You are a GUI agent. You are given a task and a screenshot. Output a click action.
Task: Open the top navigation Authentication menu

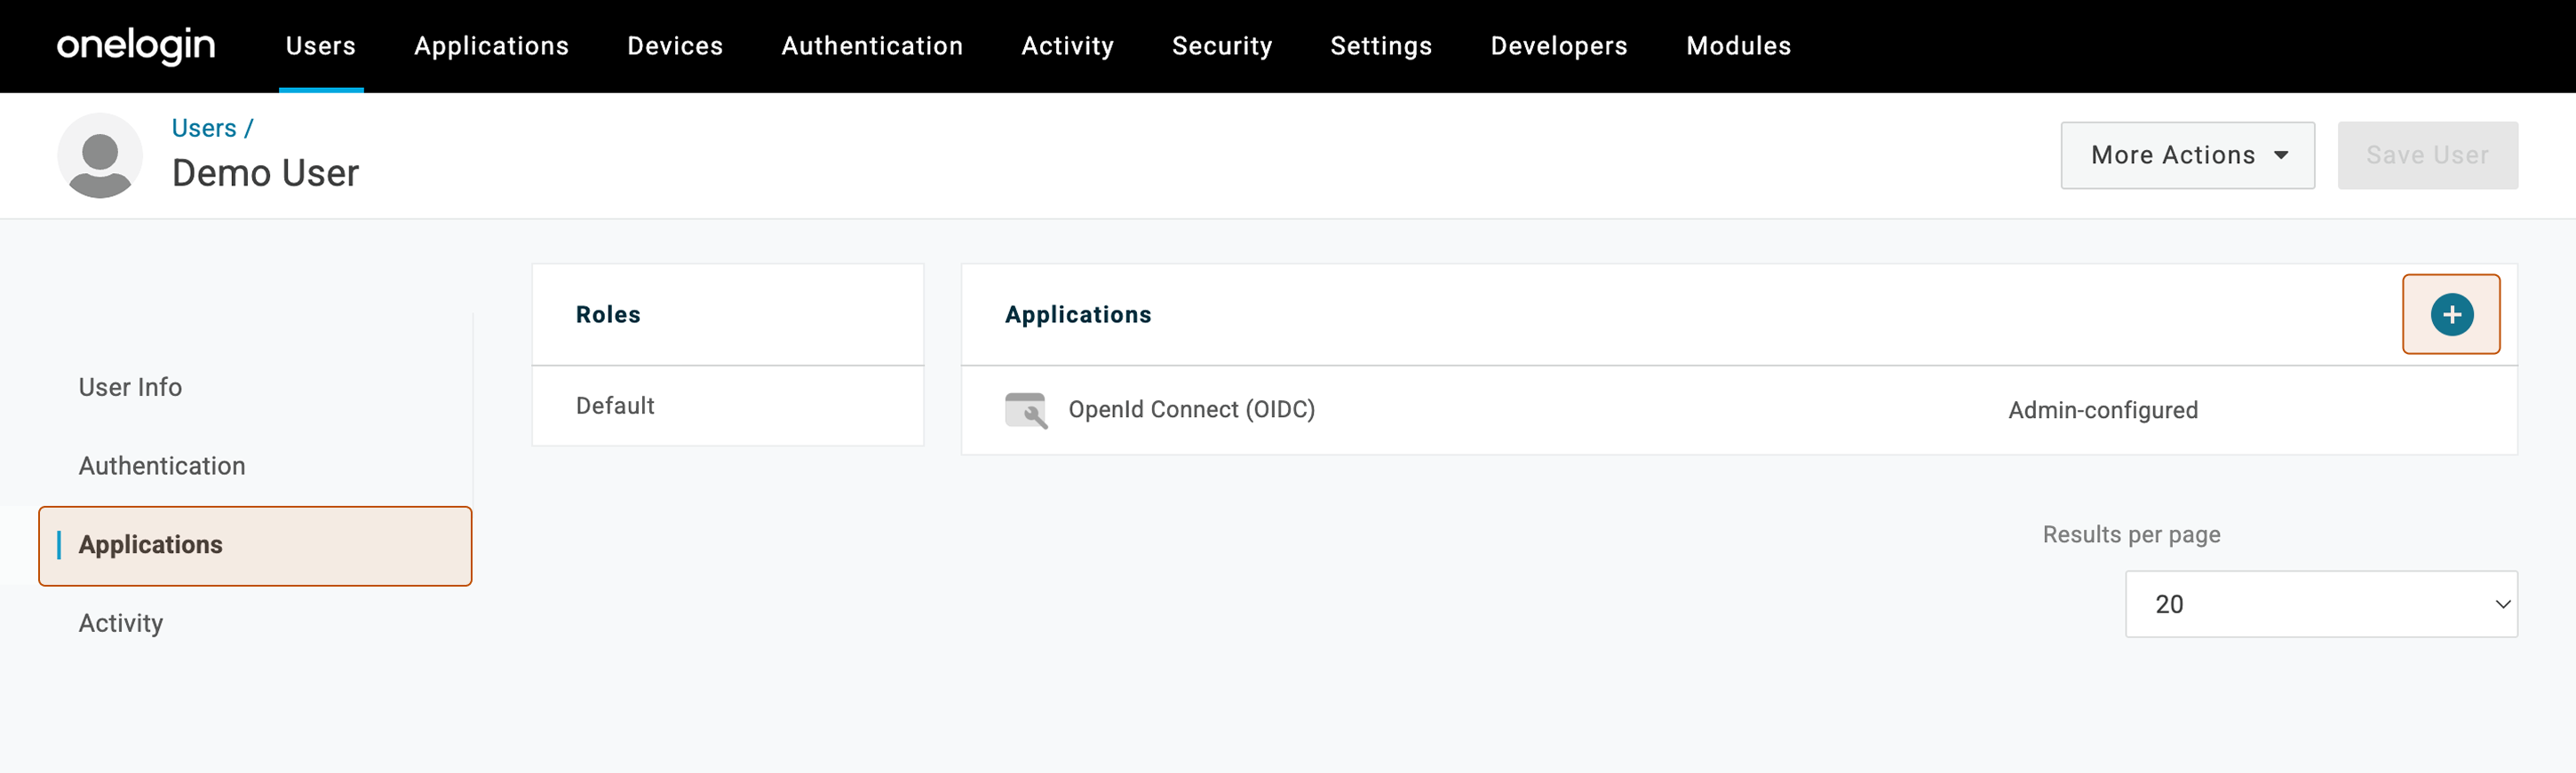[x=872, y=46]
